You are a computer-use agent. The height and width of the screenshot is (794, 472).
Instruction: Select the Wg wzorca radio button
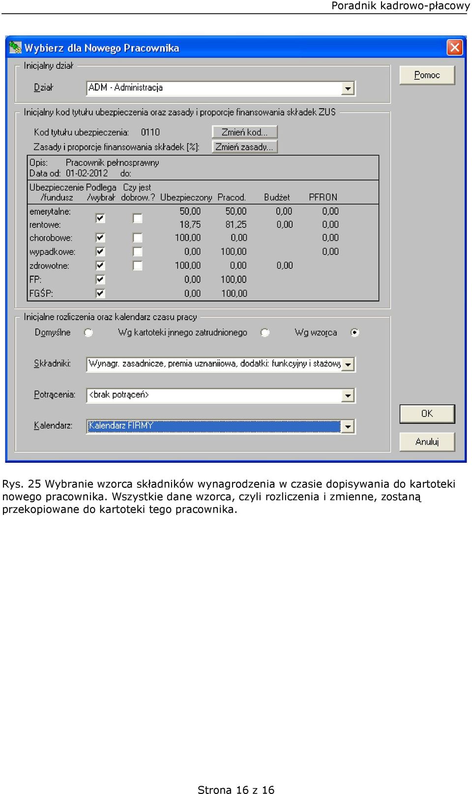pyautogui.click(x=354, y=333)
